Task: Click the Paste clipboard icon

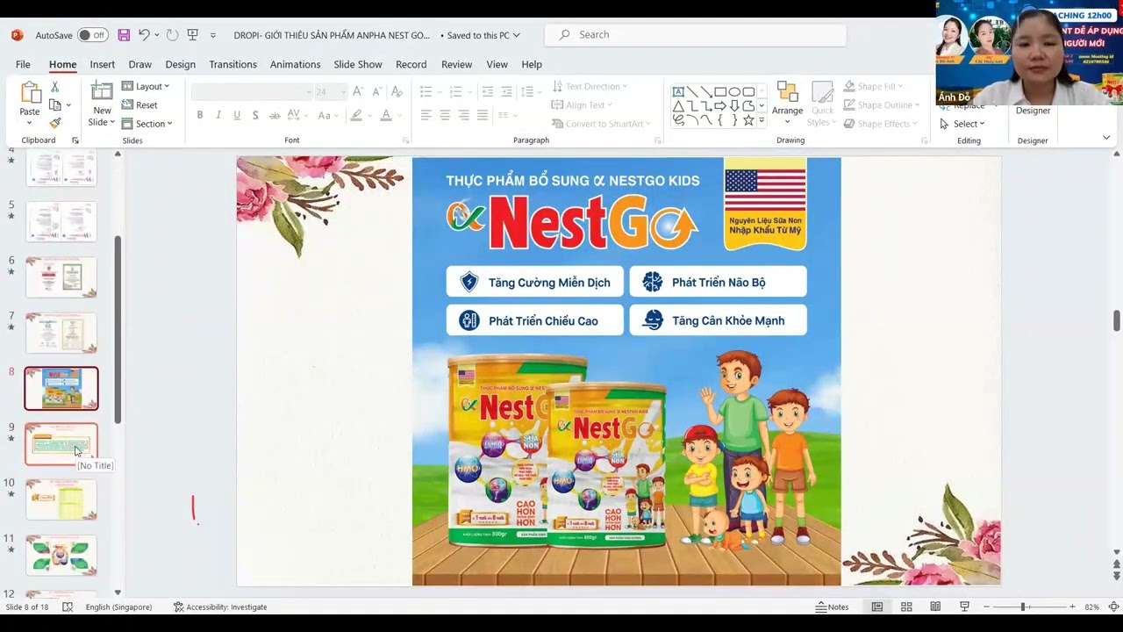Action: tap(30, 93)
